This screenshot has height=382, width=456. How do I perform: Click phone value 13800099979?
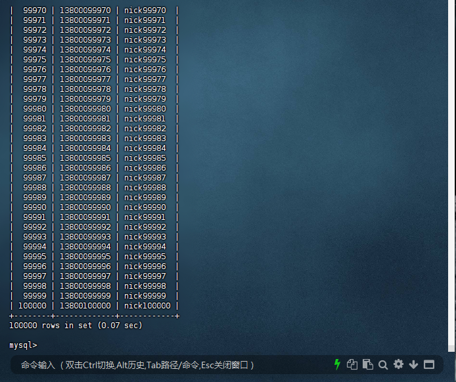pyautogui.click(x=85, y=99)
